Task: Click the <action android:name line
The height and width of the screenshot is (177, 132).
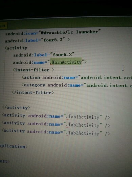Action: click(x=77, y=78)
